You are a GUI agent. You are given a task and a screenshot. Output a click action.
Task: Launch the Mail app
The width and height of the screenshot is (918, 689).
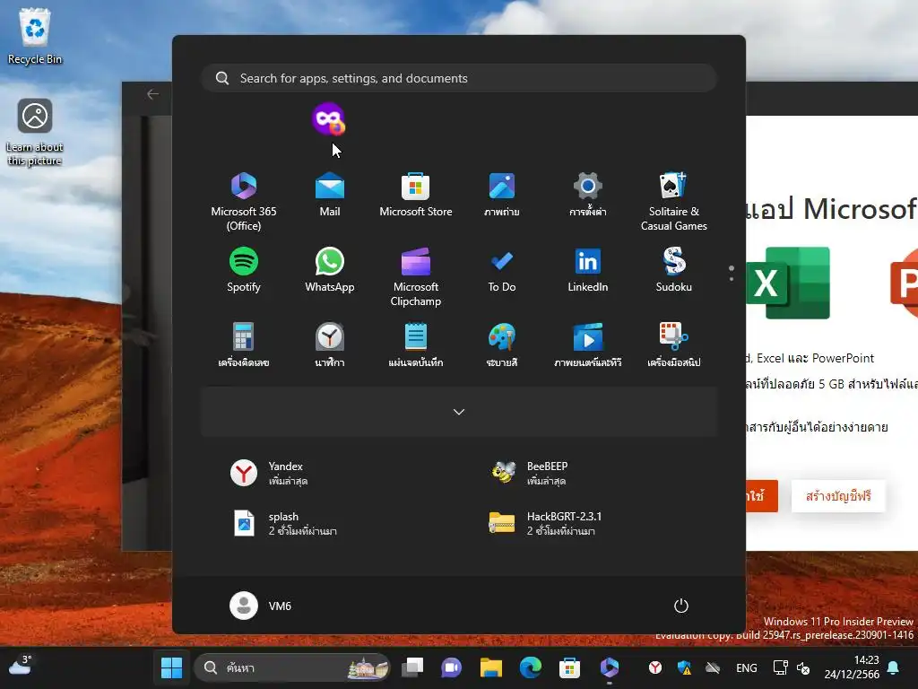coord(330,194)
